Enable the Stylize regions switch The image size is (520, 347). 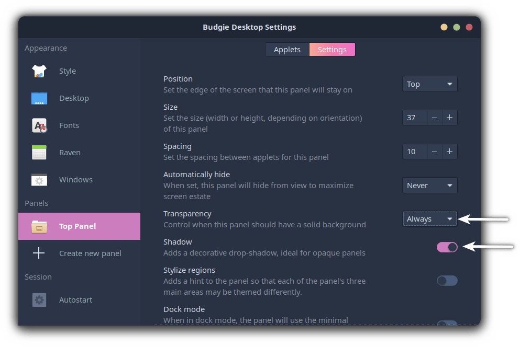[x=447, y=281]
